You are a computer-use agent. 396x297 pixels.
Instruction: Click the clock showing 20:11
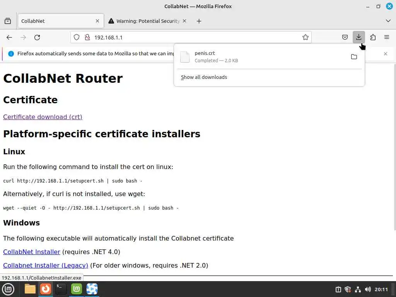tap(381, 289)
